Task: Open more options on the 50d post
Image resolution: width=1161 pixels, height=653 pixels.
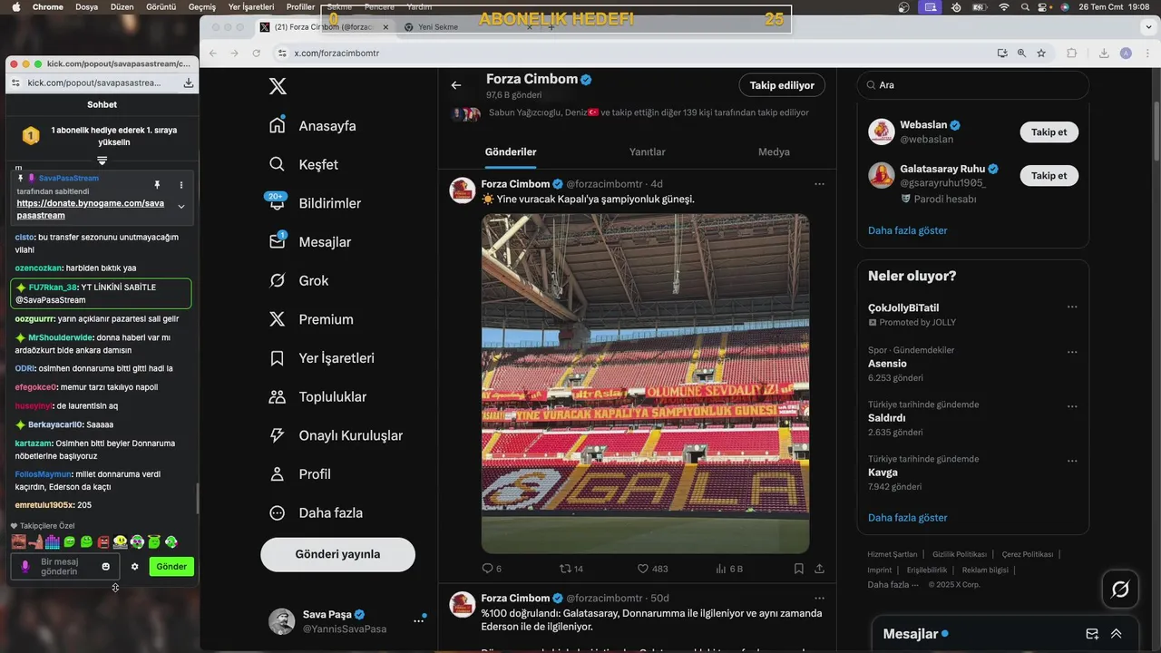Action: (x=819, y=599)
